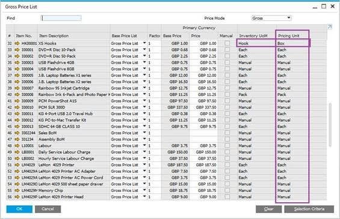Screen dimensions: 340x219
Task: Select Inventory UoM cell Pack for I00008
Action: [x=257, y=95]
